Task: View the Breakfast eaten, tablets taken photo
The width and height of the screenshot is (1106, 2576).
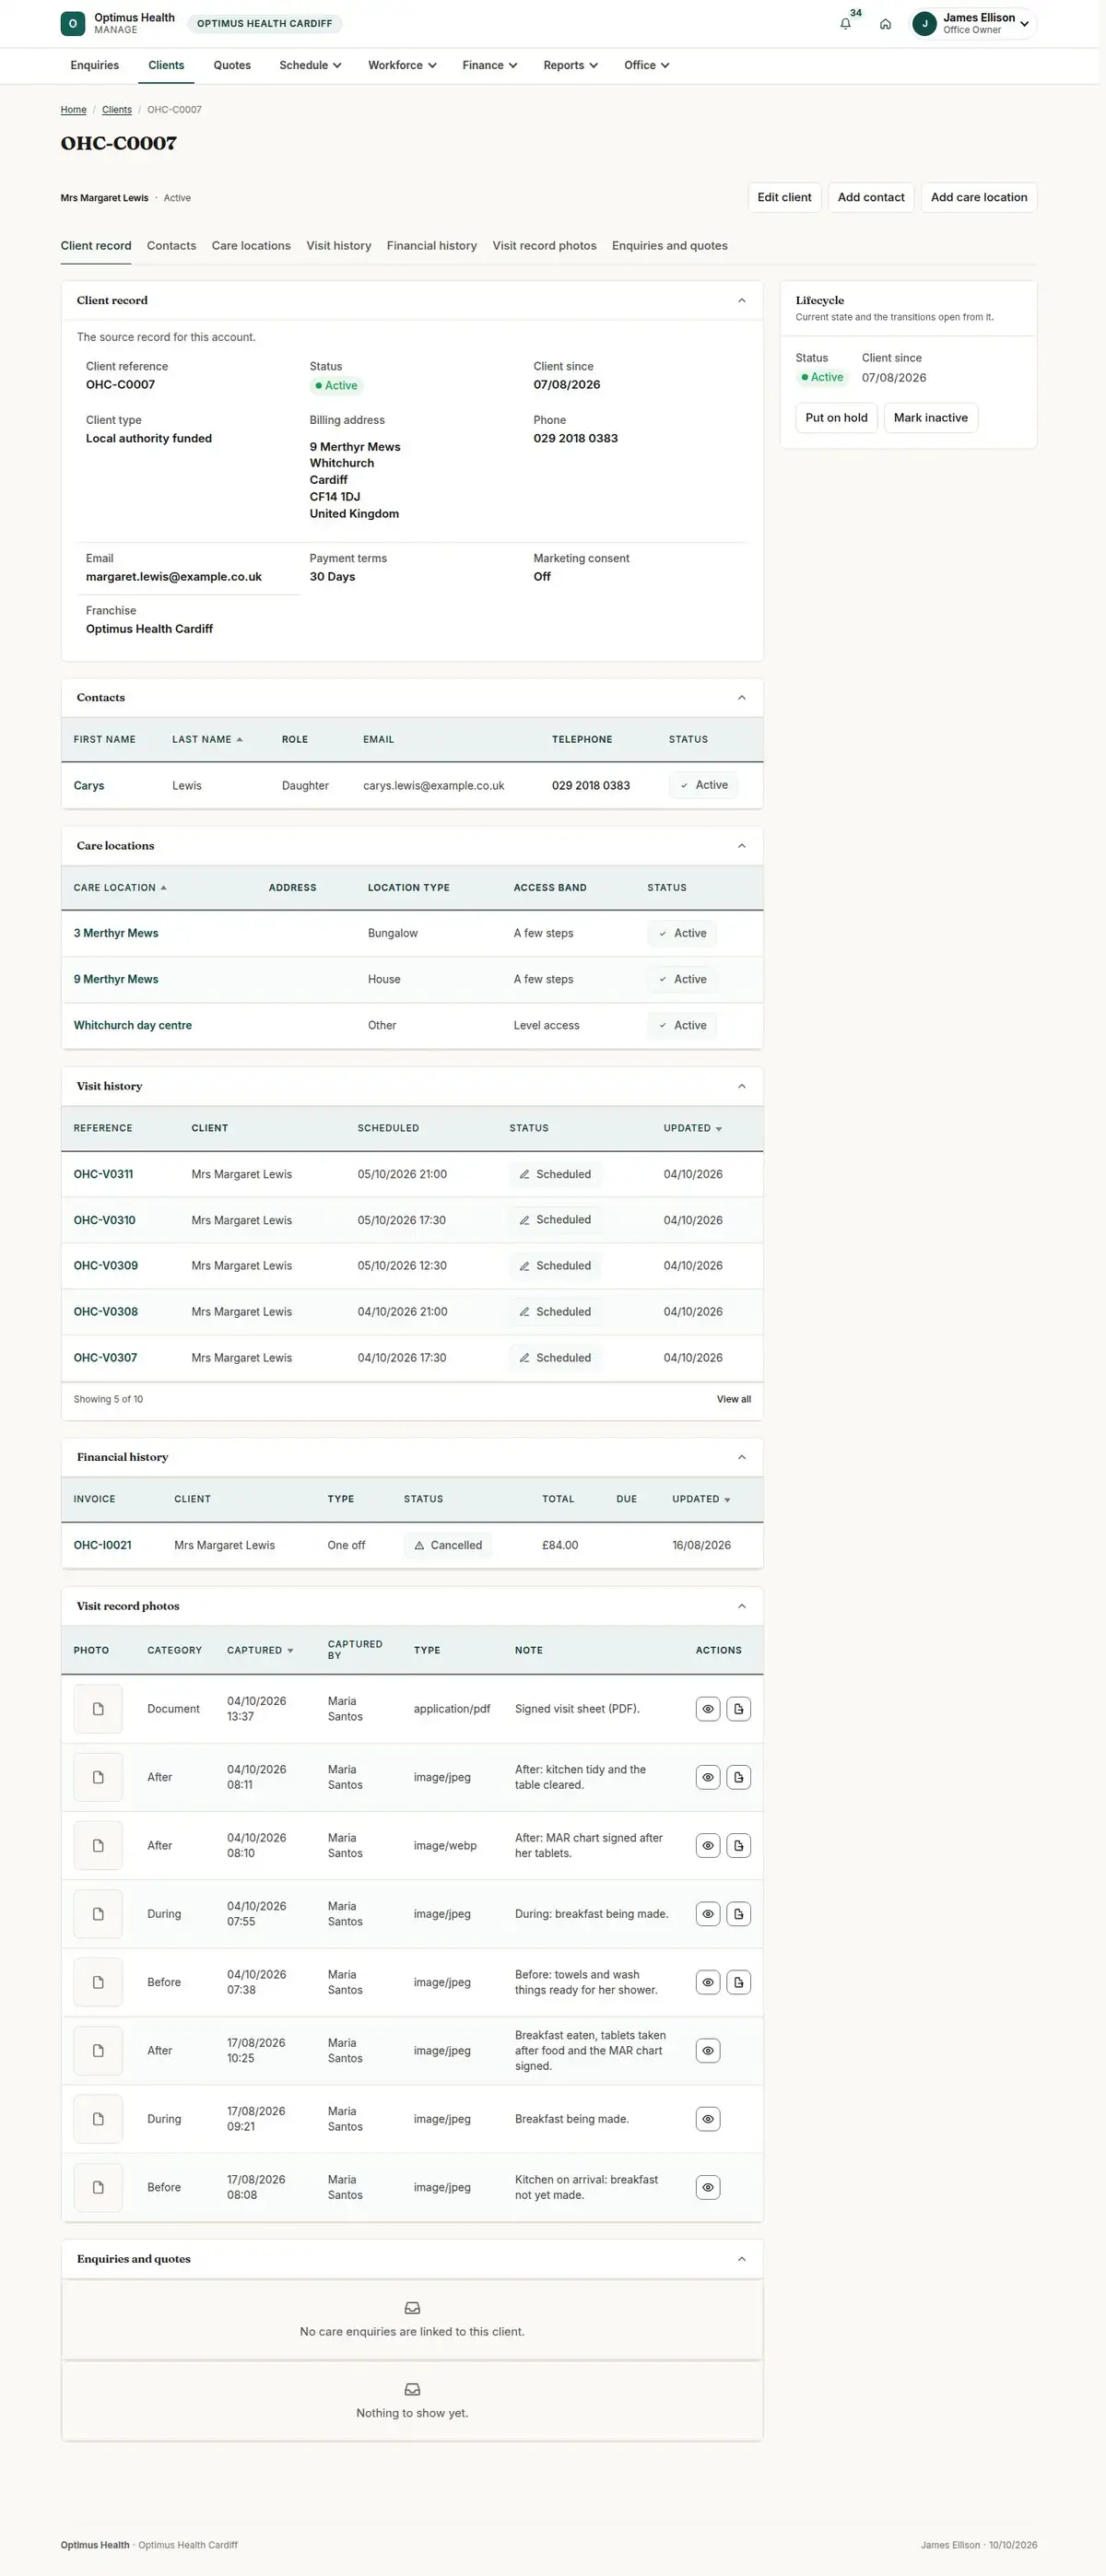Action: coord(708,2051)
